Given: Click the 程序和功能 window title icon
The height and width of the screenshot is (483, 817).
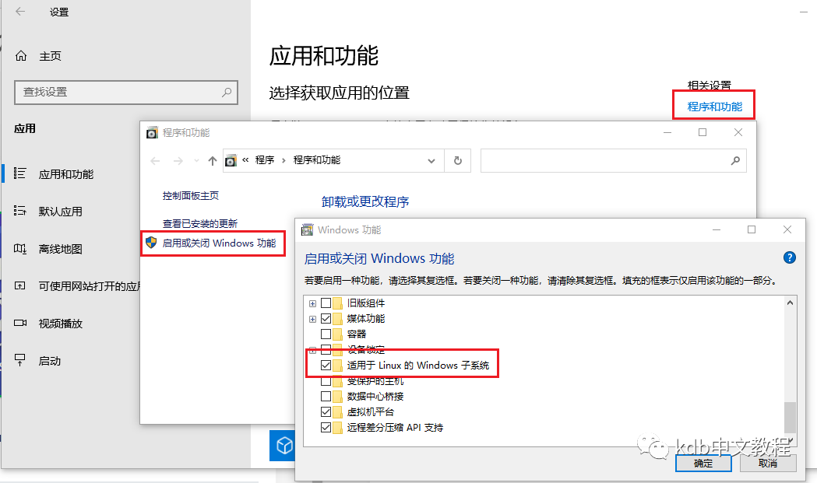Looking at the screenshot, I should coord(152,133).
